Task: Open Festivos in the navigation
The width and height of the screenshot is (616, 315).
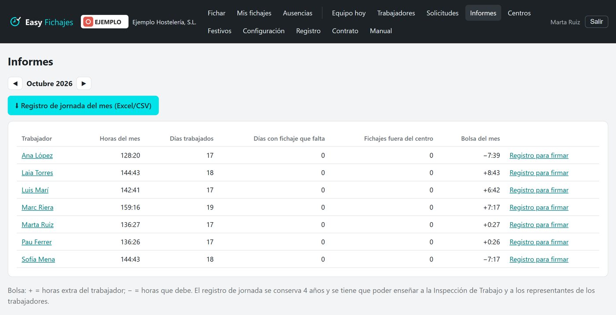Action: click(x=220, y=31)
